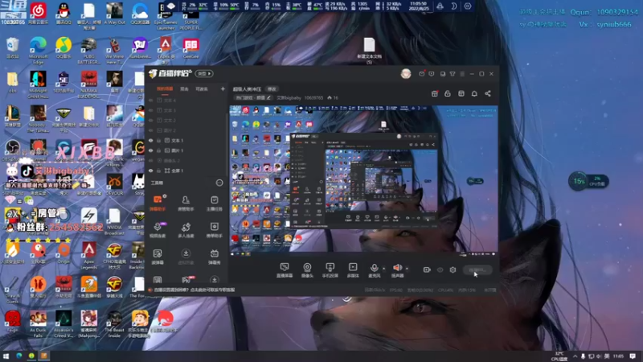Hide the 全屏 1 source

point(151,171)
